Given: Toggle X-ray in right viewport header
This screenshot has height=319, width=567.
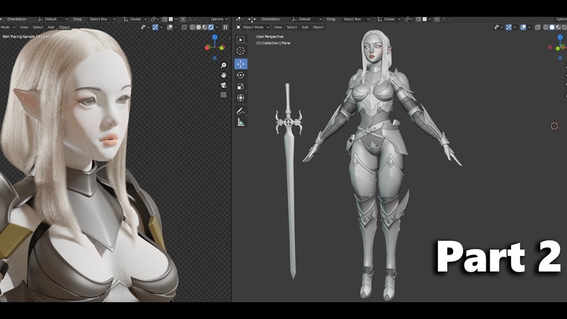Looking at the screenshot, I should point(538,27).
